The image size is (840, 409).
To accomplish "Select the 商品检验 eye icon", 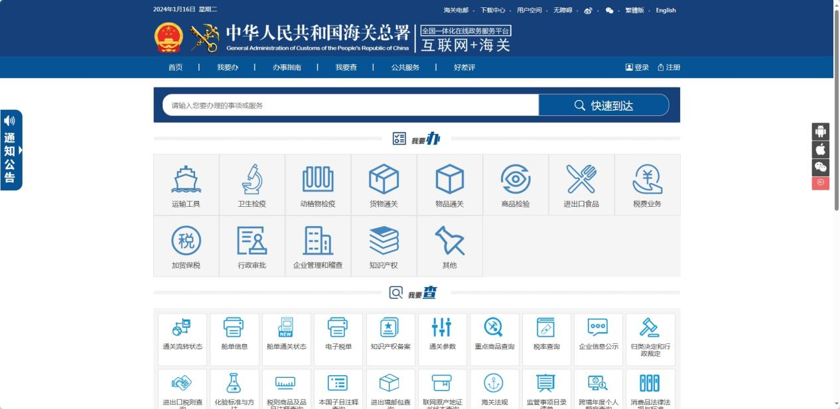I will click(516, 179).
